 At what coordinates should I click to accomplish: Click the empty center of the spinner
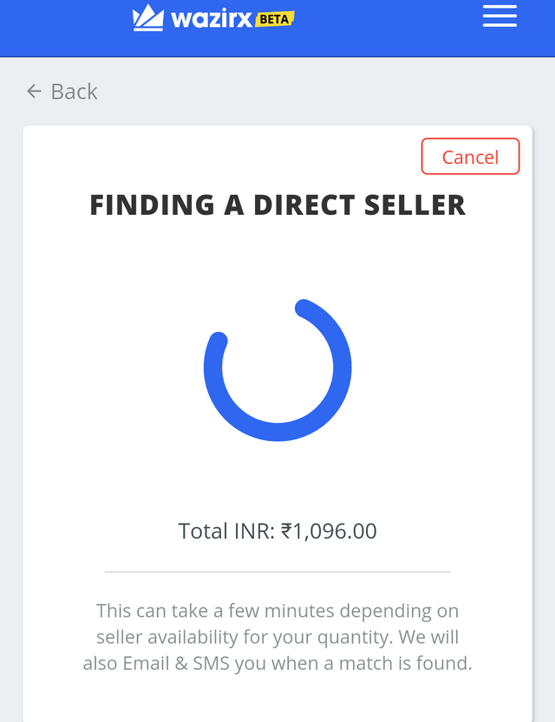(277, 368)
